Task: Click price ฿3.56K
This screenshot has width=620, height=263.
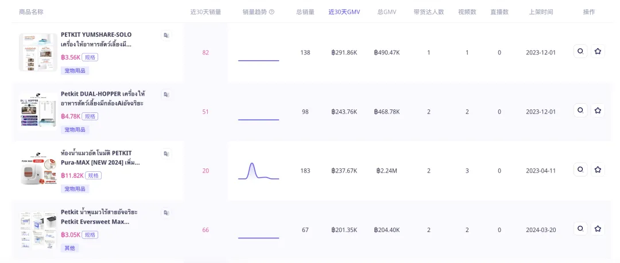Action: (x=71, y=57)
